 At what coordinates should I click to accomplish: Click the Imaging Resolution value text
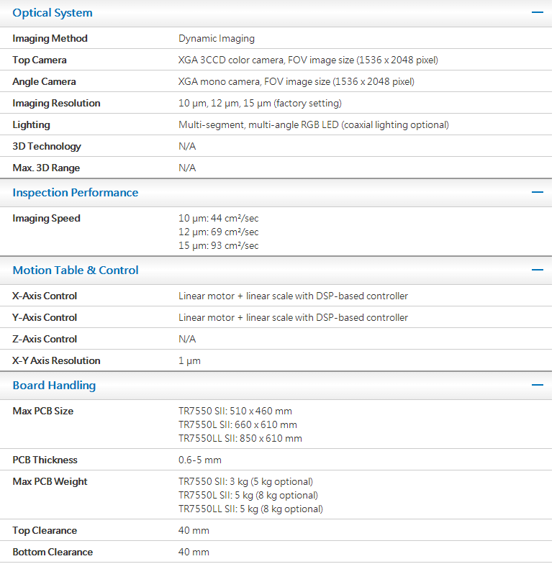[260, 104]
